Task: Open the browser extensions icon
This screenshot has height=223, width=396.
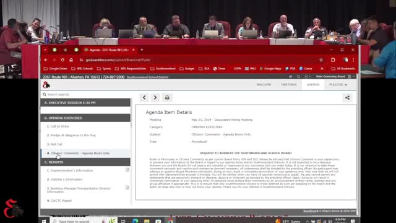Action: 333,60
